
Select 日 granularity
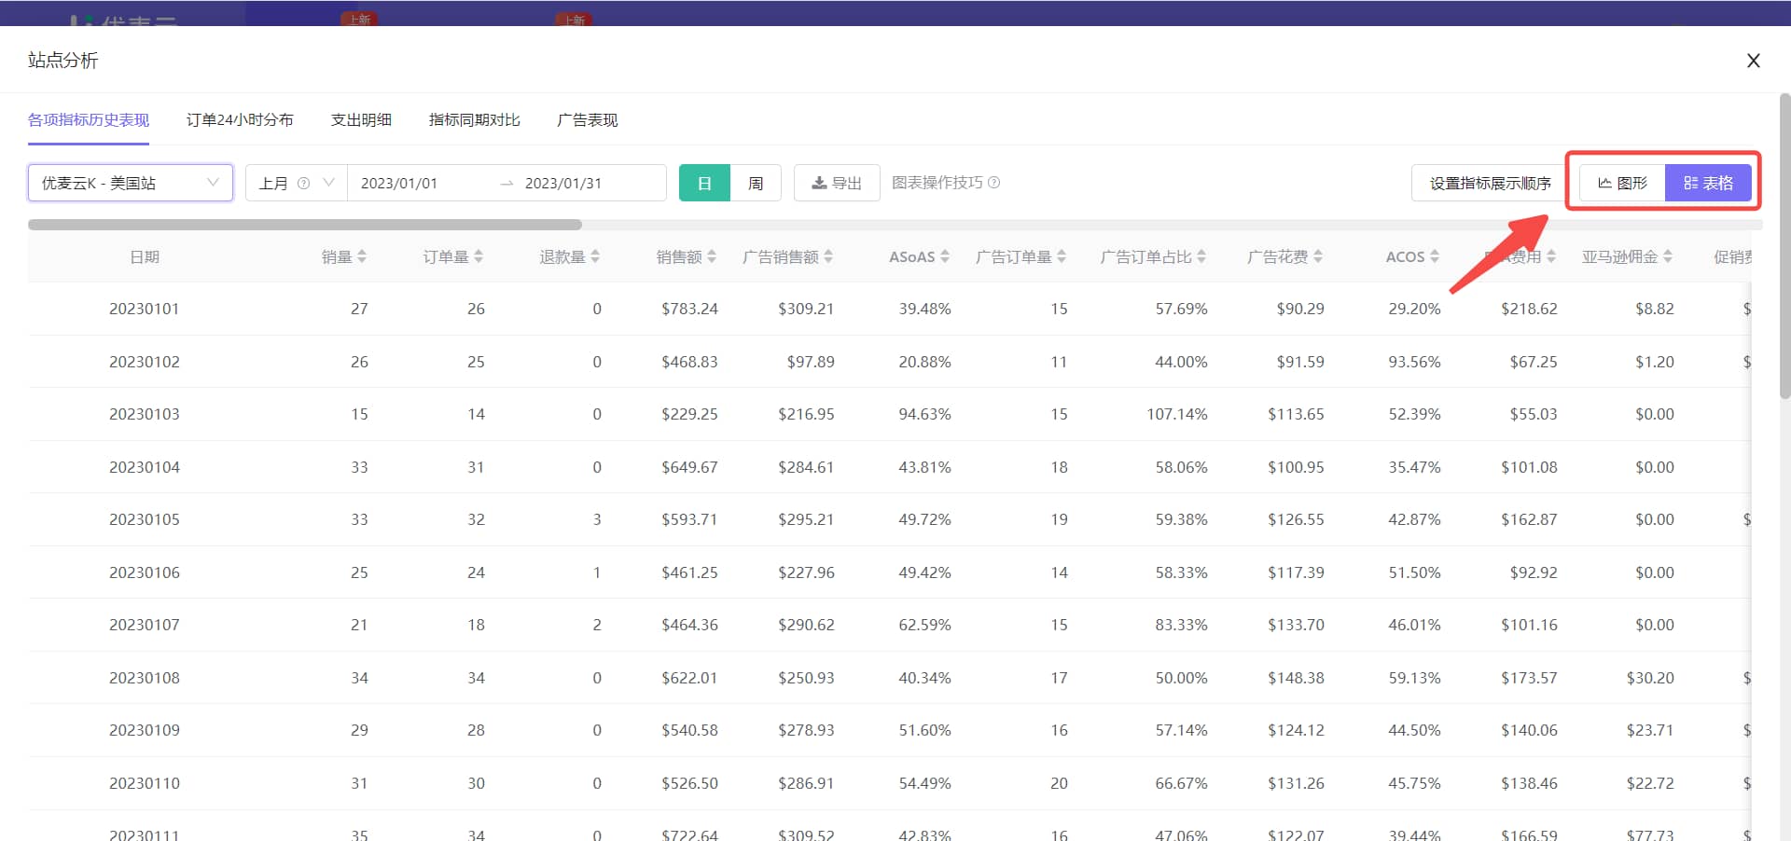704,183
